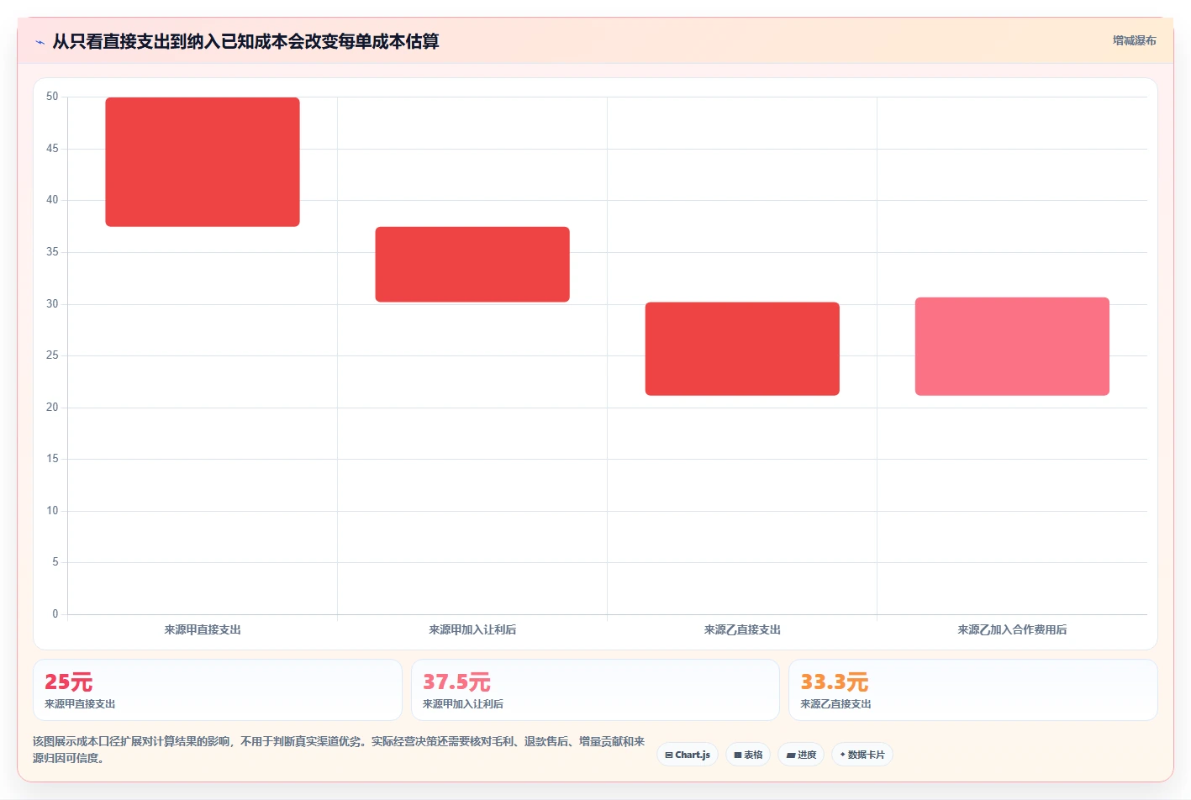Image resolution: width=1191 pixels, height=800 pixels.
Task: Click the 来源甲直接支出 waterfall bar
Action: [x=203, y=162]
